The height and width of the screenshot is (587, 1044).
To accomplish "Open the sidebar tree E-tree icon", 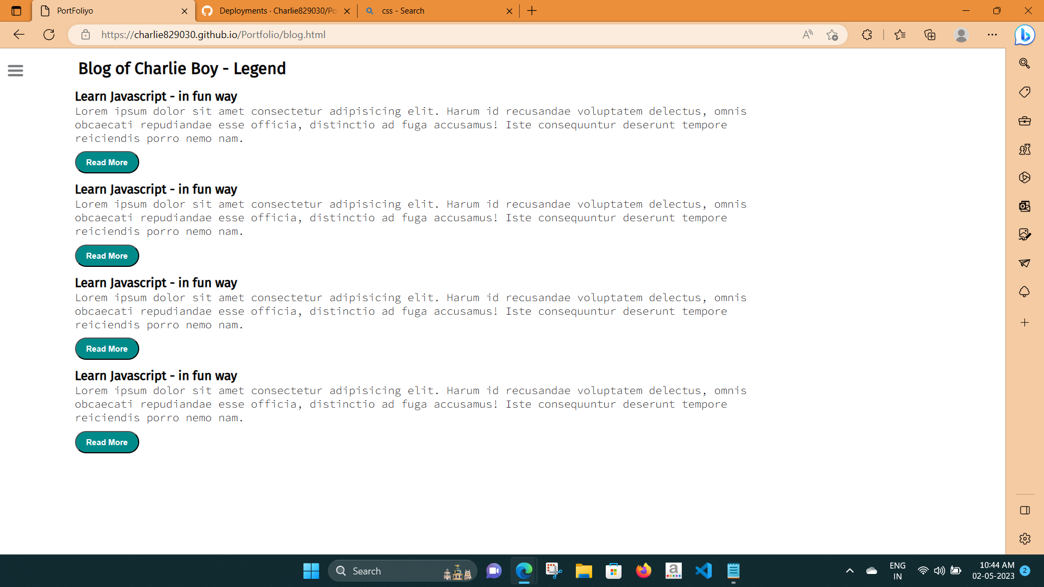I will pos(1025,292).
